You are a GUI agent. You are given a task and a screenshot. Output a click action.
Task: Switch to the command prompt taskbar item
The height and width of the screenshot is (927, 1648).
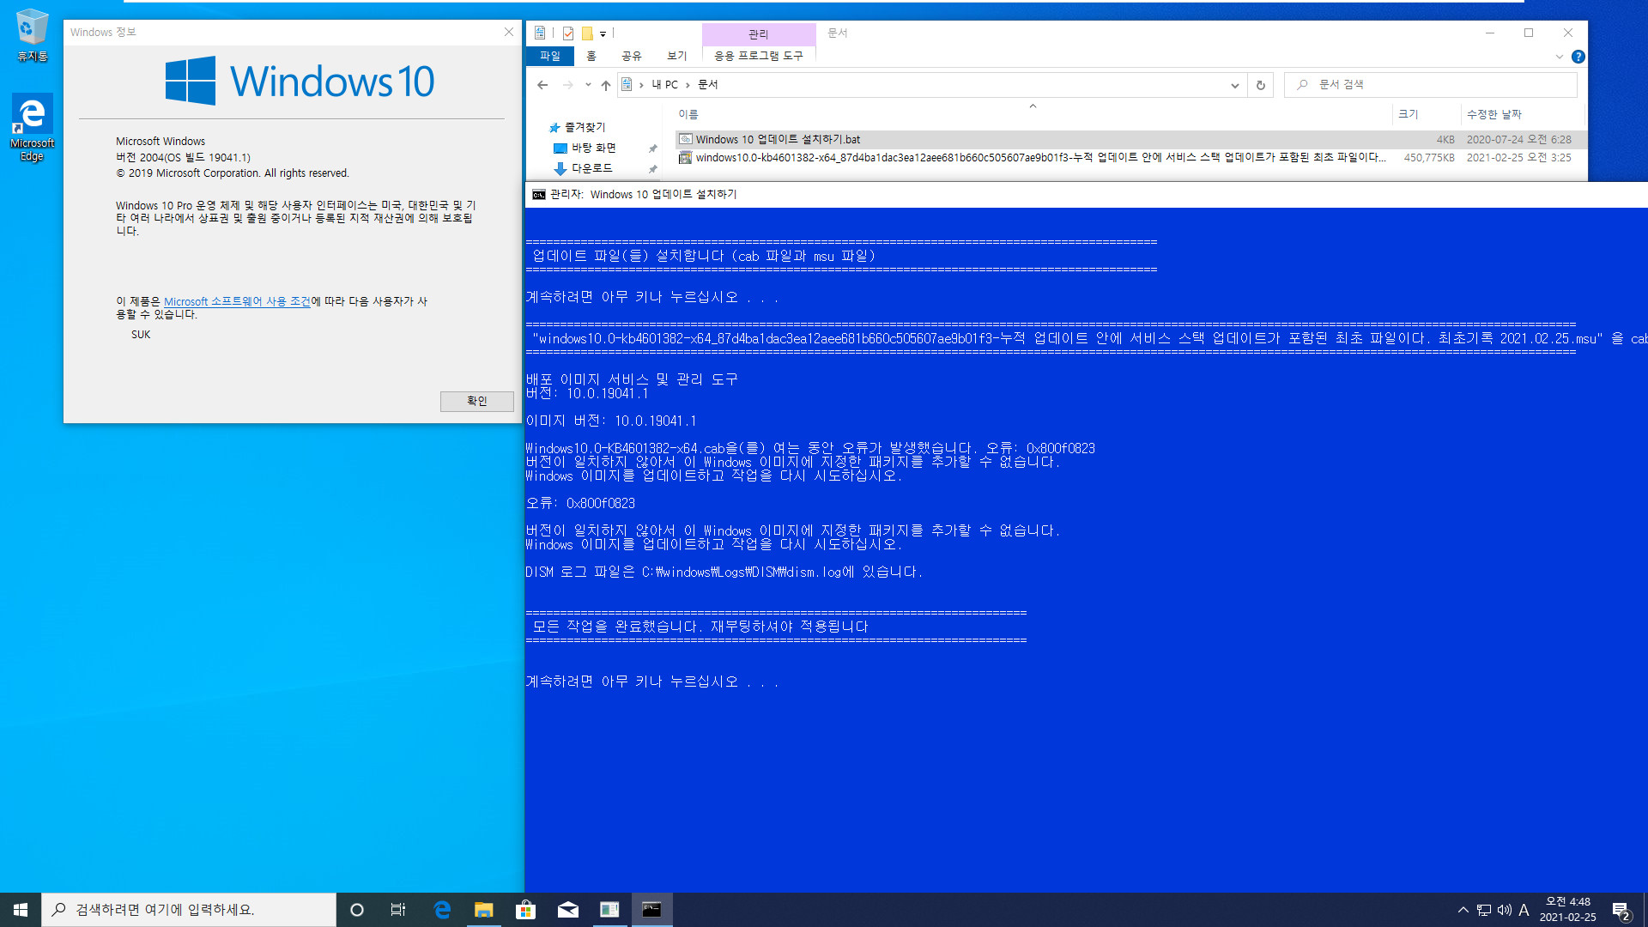tap(651, 910)
